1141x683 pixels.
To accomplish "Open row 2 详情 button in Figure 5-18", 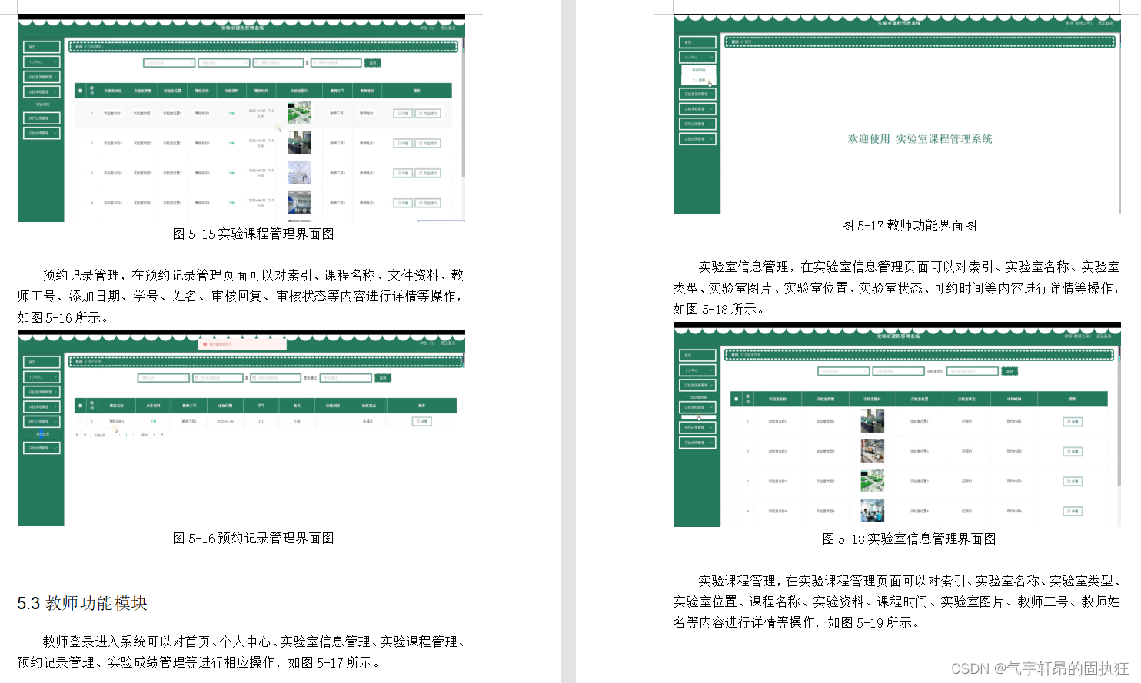I will point(1073,451).
